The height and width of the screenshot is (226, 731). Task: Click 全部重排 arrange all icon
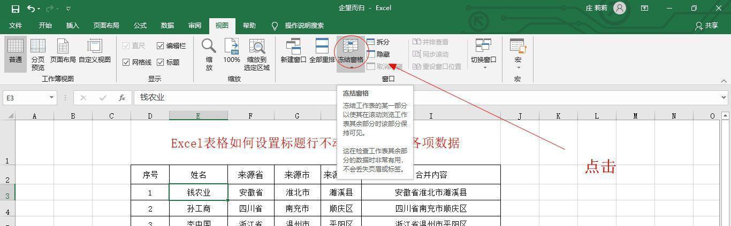322,51
